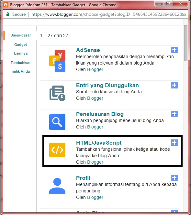Image resolution: width=191 pixels, height=215 pixels.
Task: Click the HTML/JavaScript code brackets icon
Action: click(57, 150)
